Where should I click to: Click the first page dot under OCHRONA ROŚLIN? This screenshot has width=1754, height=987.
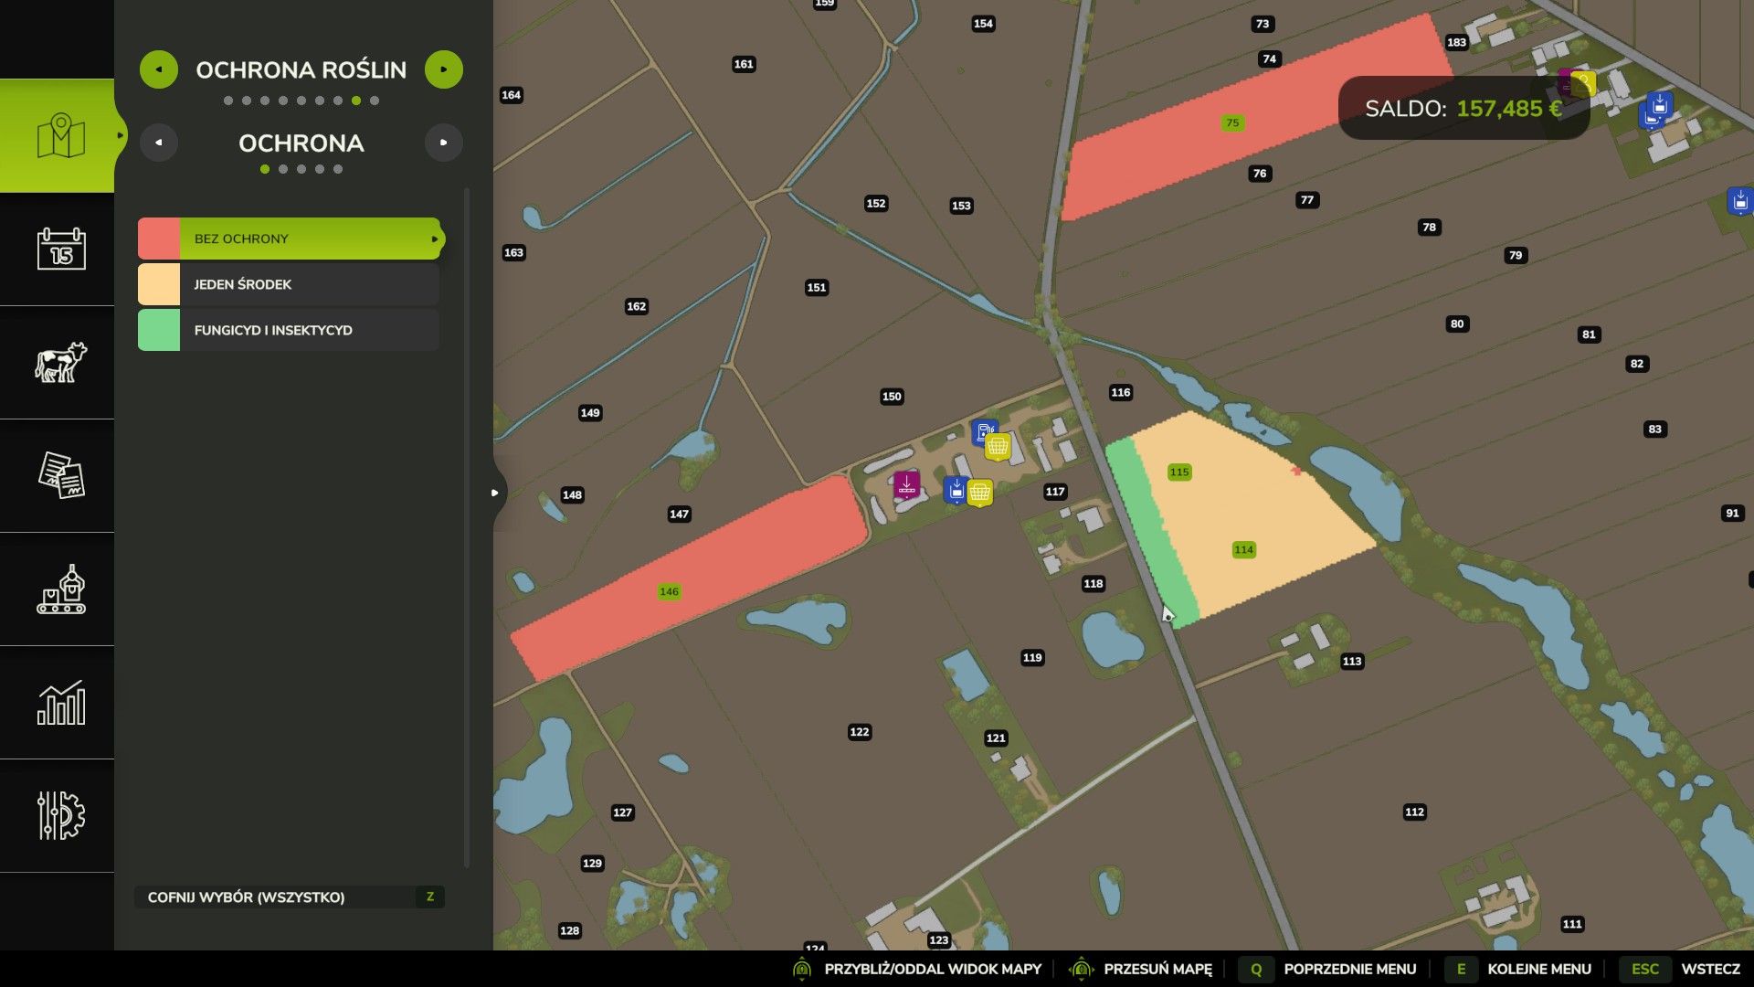pyautogui.click(x=228, y=101)
